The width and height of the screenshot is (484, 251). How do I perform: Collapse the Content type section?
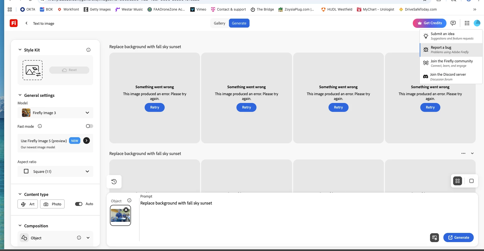tap(20, 194)
